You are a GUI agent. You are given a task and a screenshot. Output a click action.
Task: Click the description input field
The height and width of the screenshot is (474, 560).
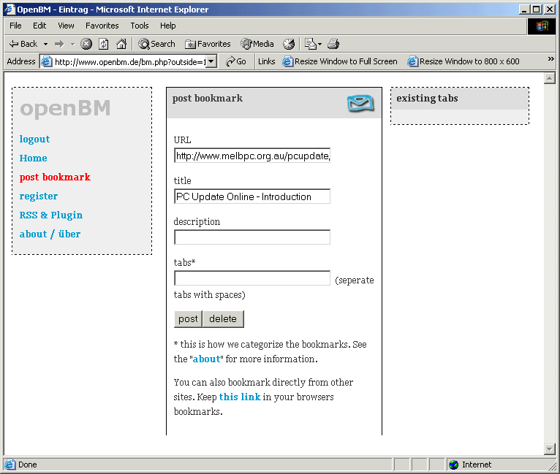252,237
